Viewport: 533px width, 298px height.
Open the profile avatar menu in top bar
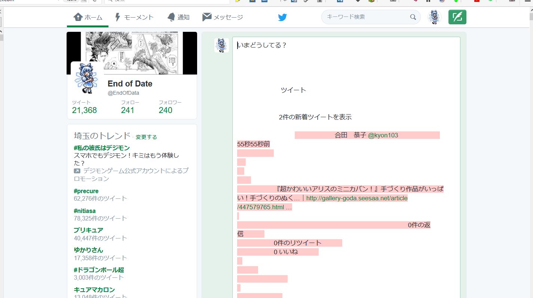(435, 17)
